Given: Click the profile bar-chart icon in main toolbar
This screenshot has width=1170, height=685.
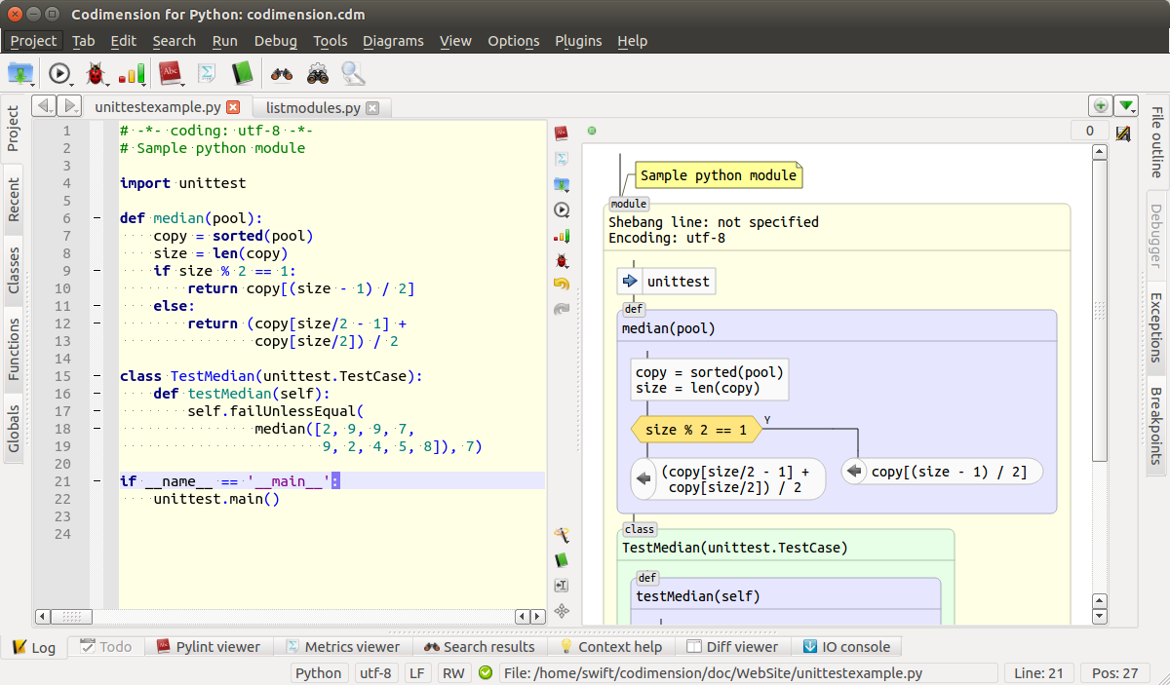Looking at the screenshot, I should coord(132,73).
